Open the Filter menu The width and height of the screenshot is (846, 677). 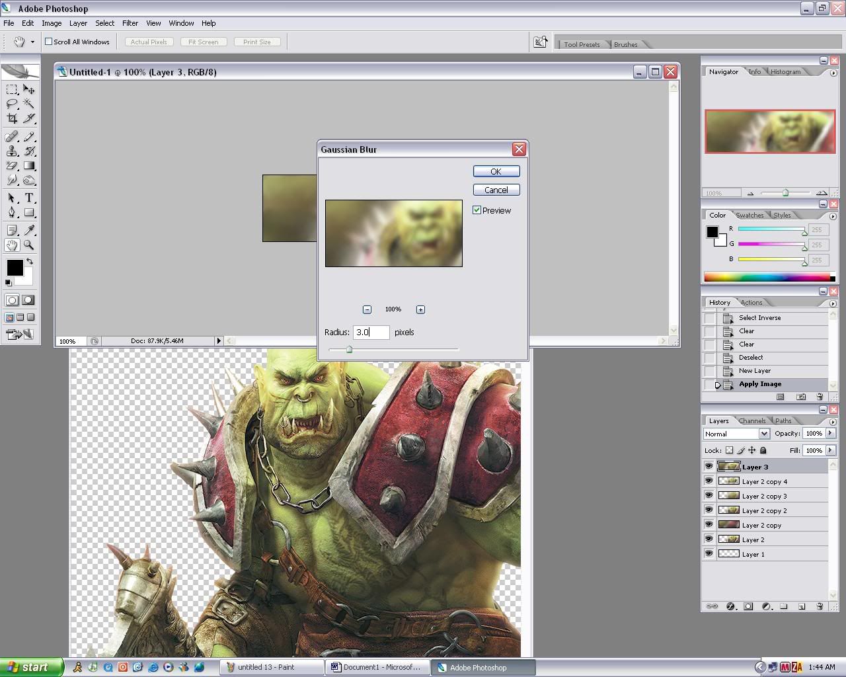(x=130, y=23)
